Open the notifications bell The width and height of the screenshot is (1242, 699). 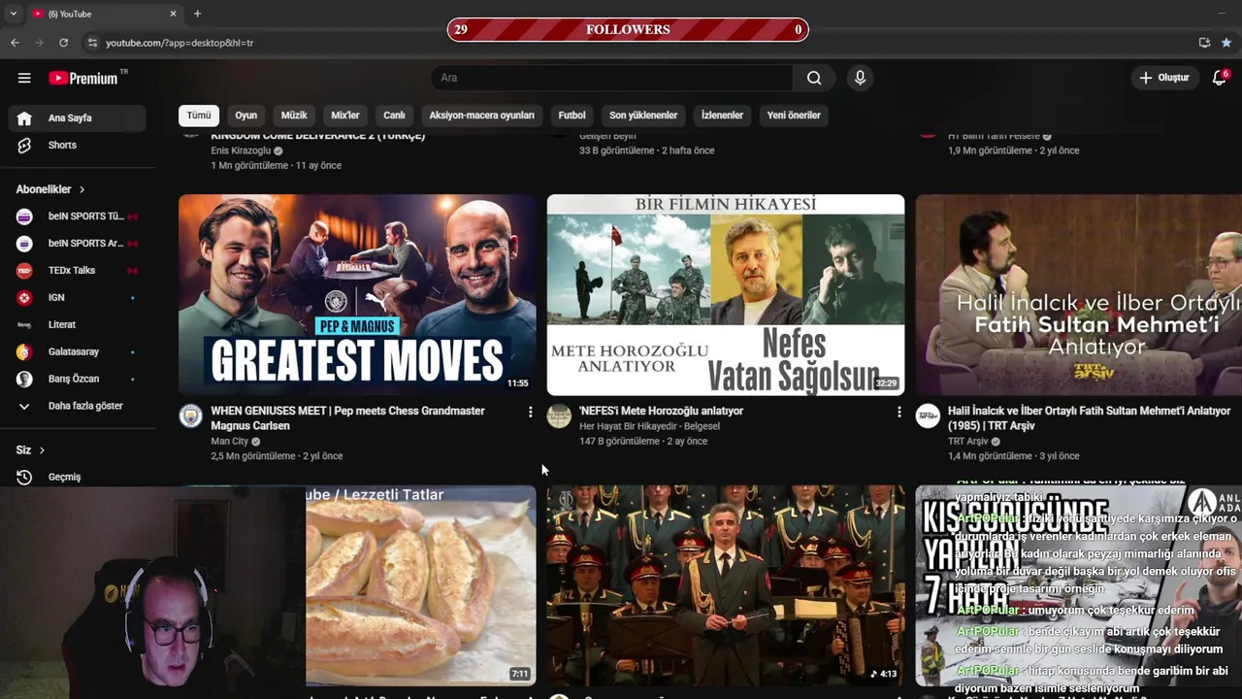click(1220, 78)
